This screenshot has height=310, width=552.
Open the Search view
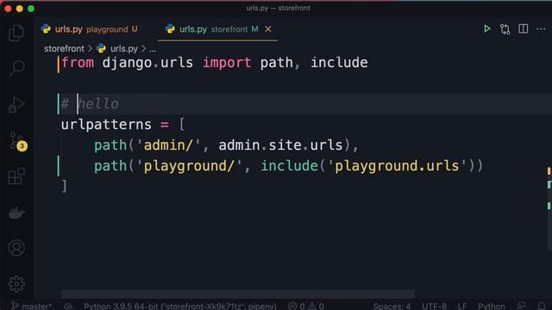[16, 68]
